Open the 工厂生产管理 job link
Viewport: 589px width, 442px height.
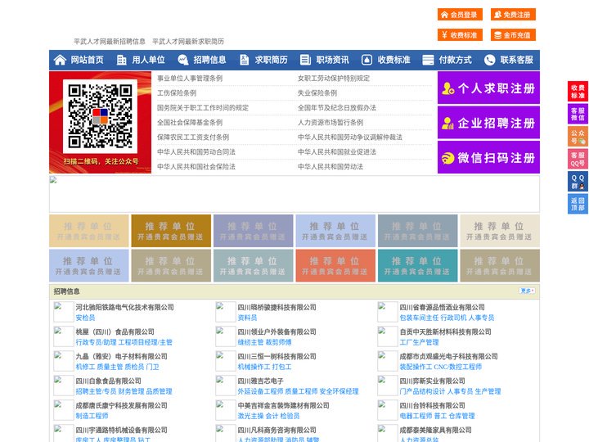pyautogui.click(x=419, y=342)
